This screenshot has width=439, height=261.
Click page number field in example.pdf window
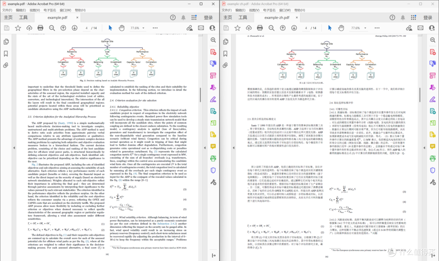point(87,28)
